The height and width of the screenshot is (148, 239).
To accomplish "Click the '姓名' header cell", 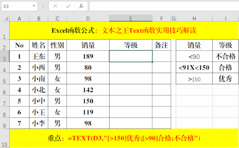I will pyautogui.click(x=39, y=45).
